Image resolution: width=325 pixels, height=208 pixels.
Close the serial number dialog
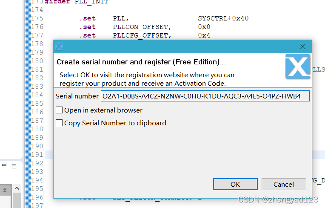[x=303, y=46]
